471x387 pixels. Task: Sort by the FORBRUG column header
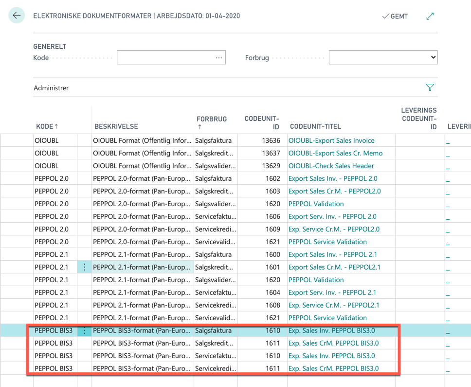click(212, 122)
